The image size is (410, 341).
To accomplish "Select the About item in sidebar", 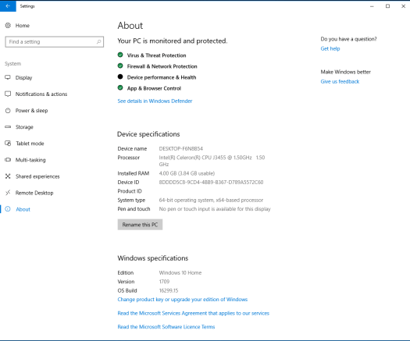I will pyautogui.click(x=23, y=209).
